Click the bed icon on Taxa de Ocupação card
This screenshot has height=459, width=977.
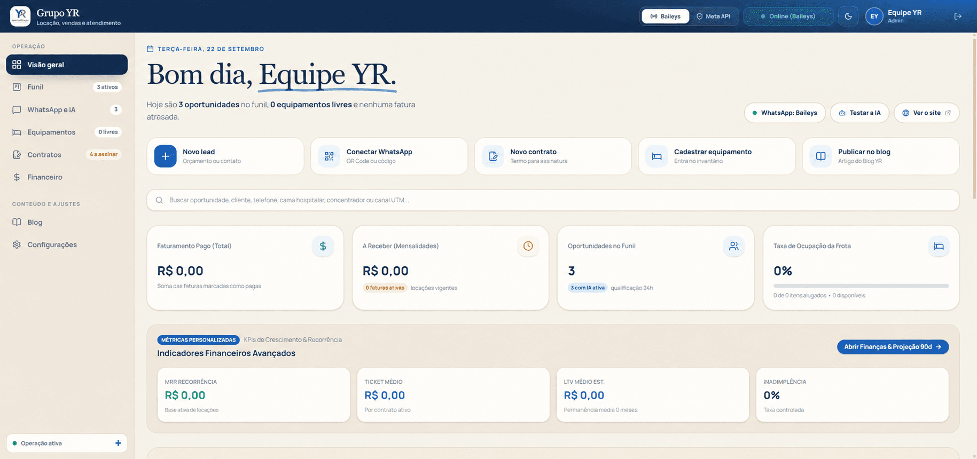point(939,246)
